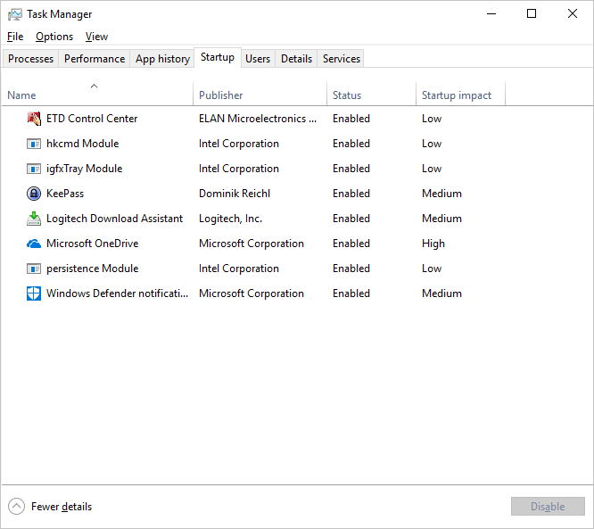Click Low impact in ETD Control Center row
This screenshot has height=529, width=594.
tap(432, 119)
